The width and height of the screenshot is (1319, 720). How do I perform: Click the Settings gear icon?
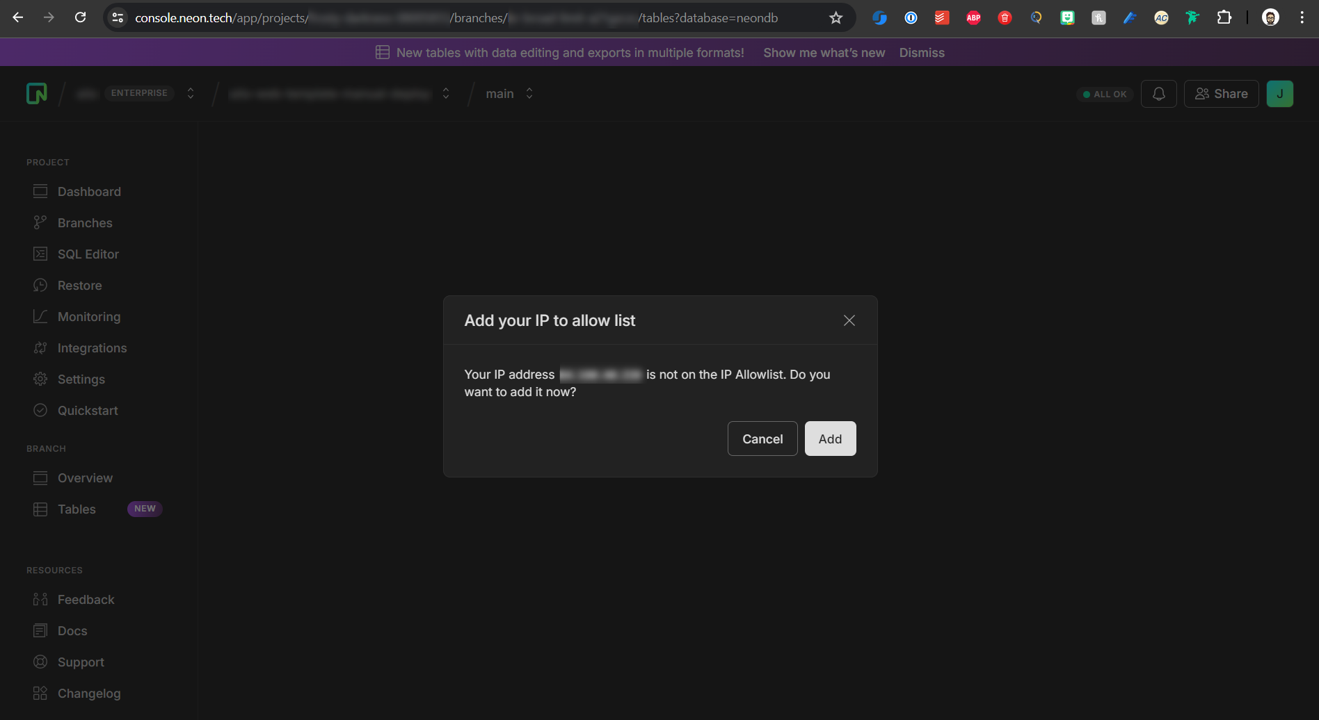coord(40,379)
